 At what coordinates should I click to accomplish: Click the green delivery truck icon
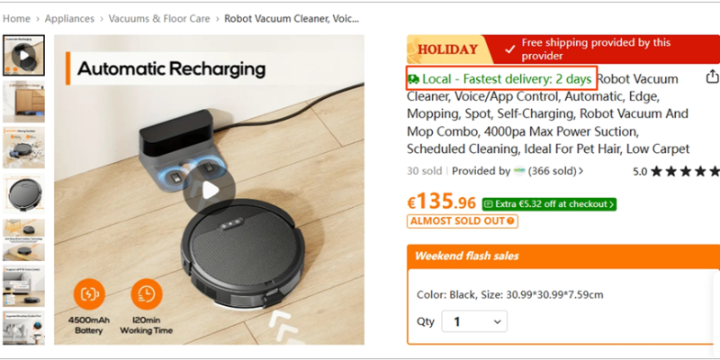[x=413, y=79]
